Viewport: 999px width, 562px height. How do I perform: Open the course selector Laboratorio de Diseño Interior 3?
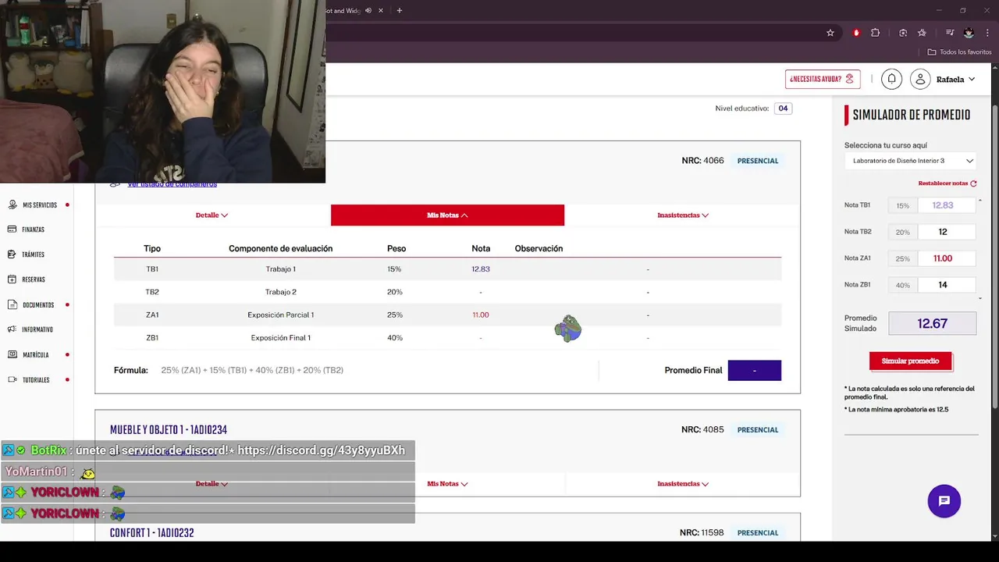click(x=911, y=161)
